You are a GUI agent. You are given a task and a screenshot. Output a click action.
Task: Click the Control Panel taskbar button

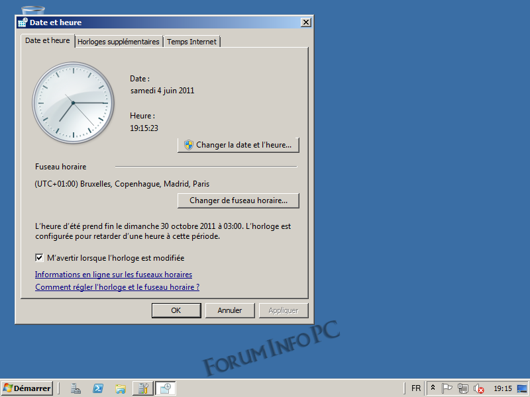coord(142,388)
